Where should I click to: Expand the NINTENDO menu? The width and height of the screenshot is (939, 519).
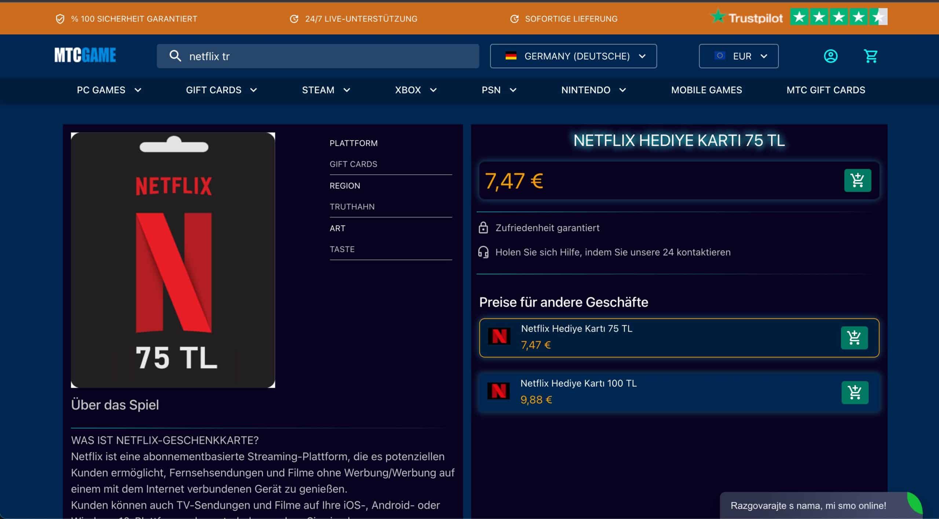593,90
